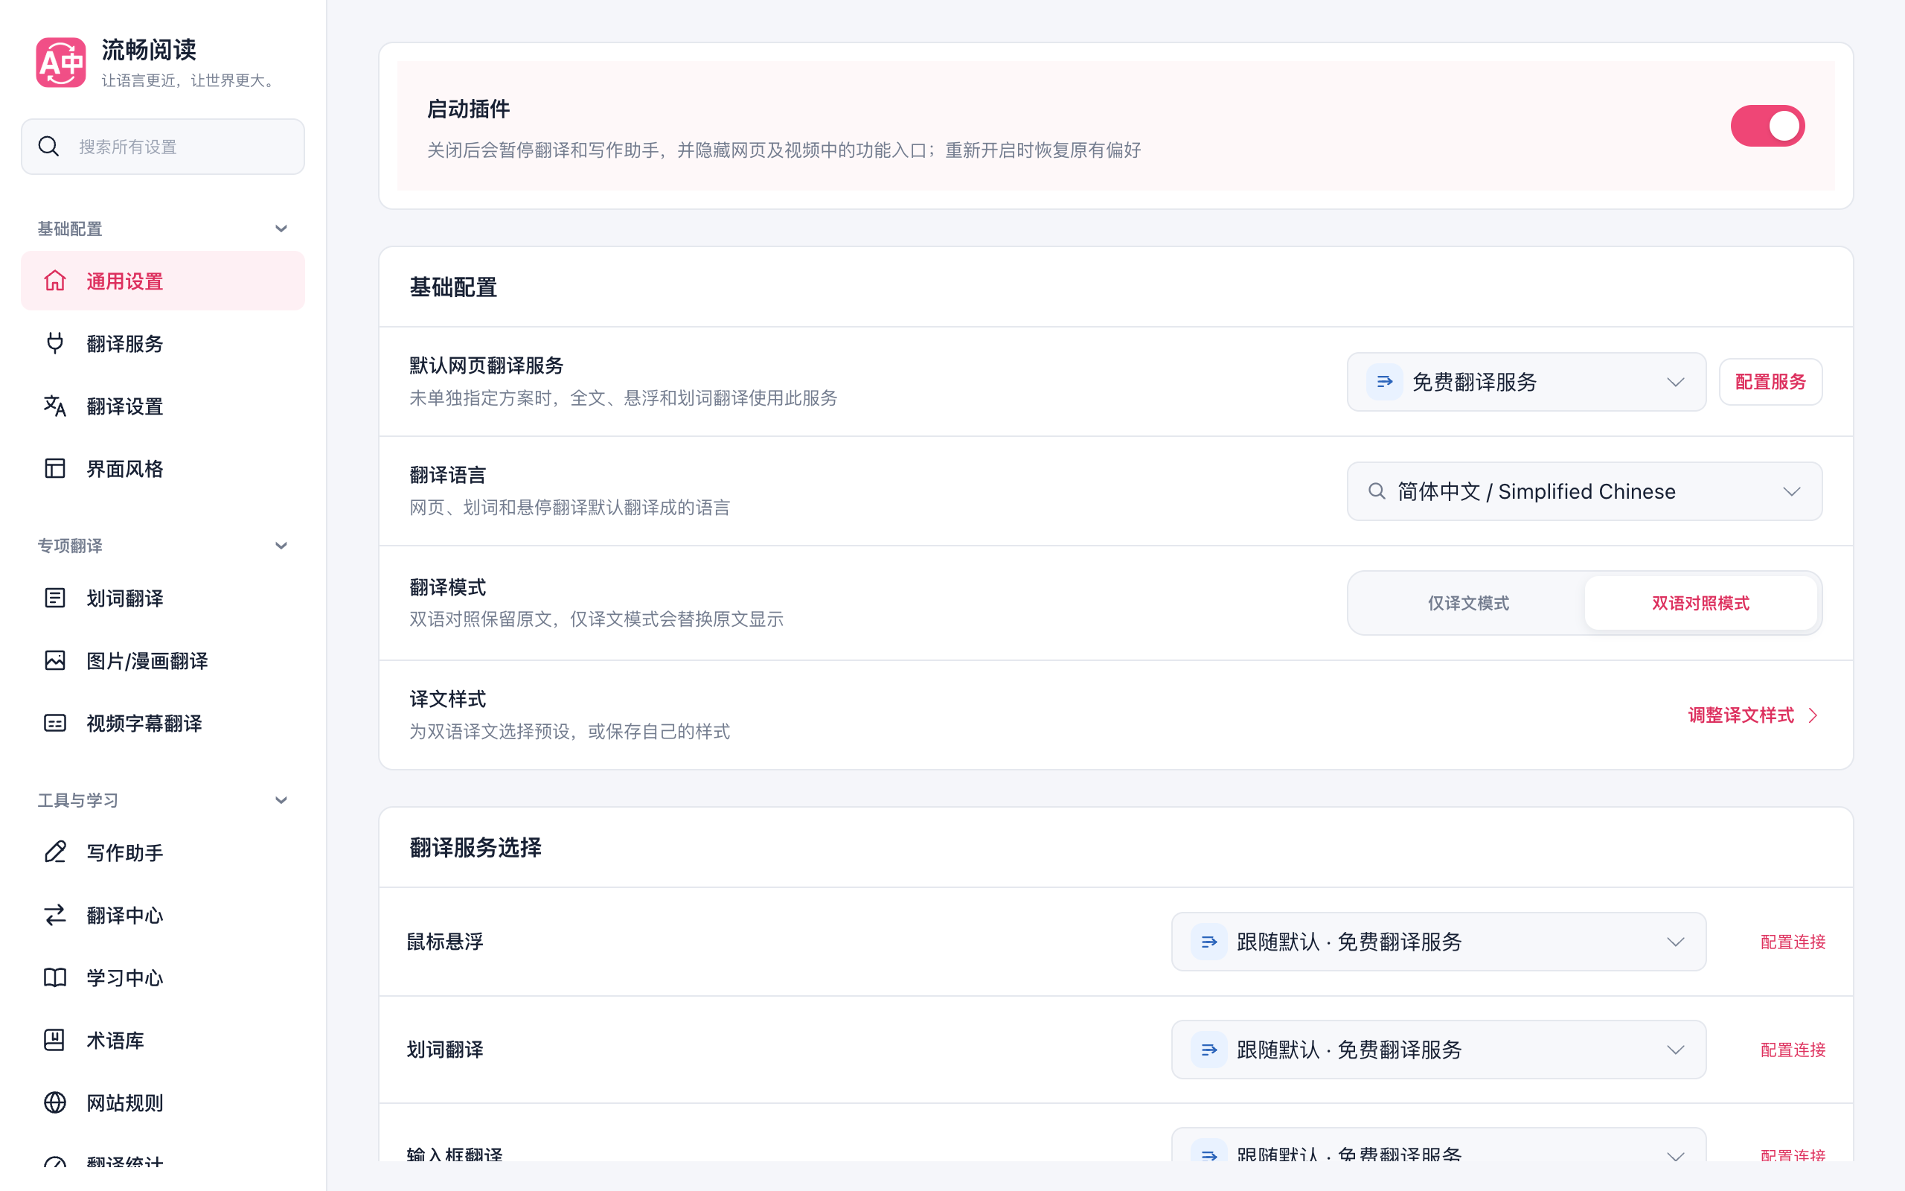Image resolution: width=1905 pixels, height=1191 pixels.
Task: Click the service icon inside 免费翻译服务 dropdown
Action: coord(1385,382)
